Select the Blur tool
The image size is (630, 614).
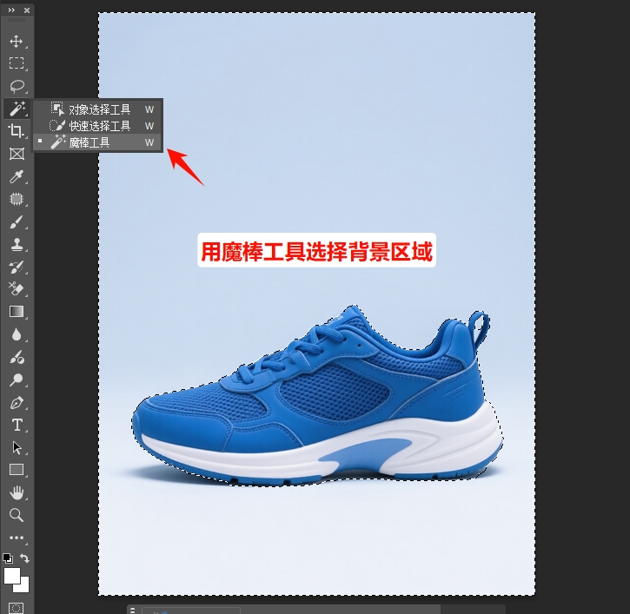(17, 334)
